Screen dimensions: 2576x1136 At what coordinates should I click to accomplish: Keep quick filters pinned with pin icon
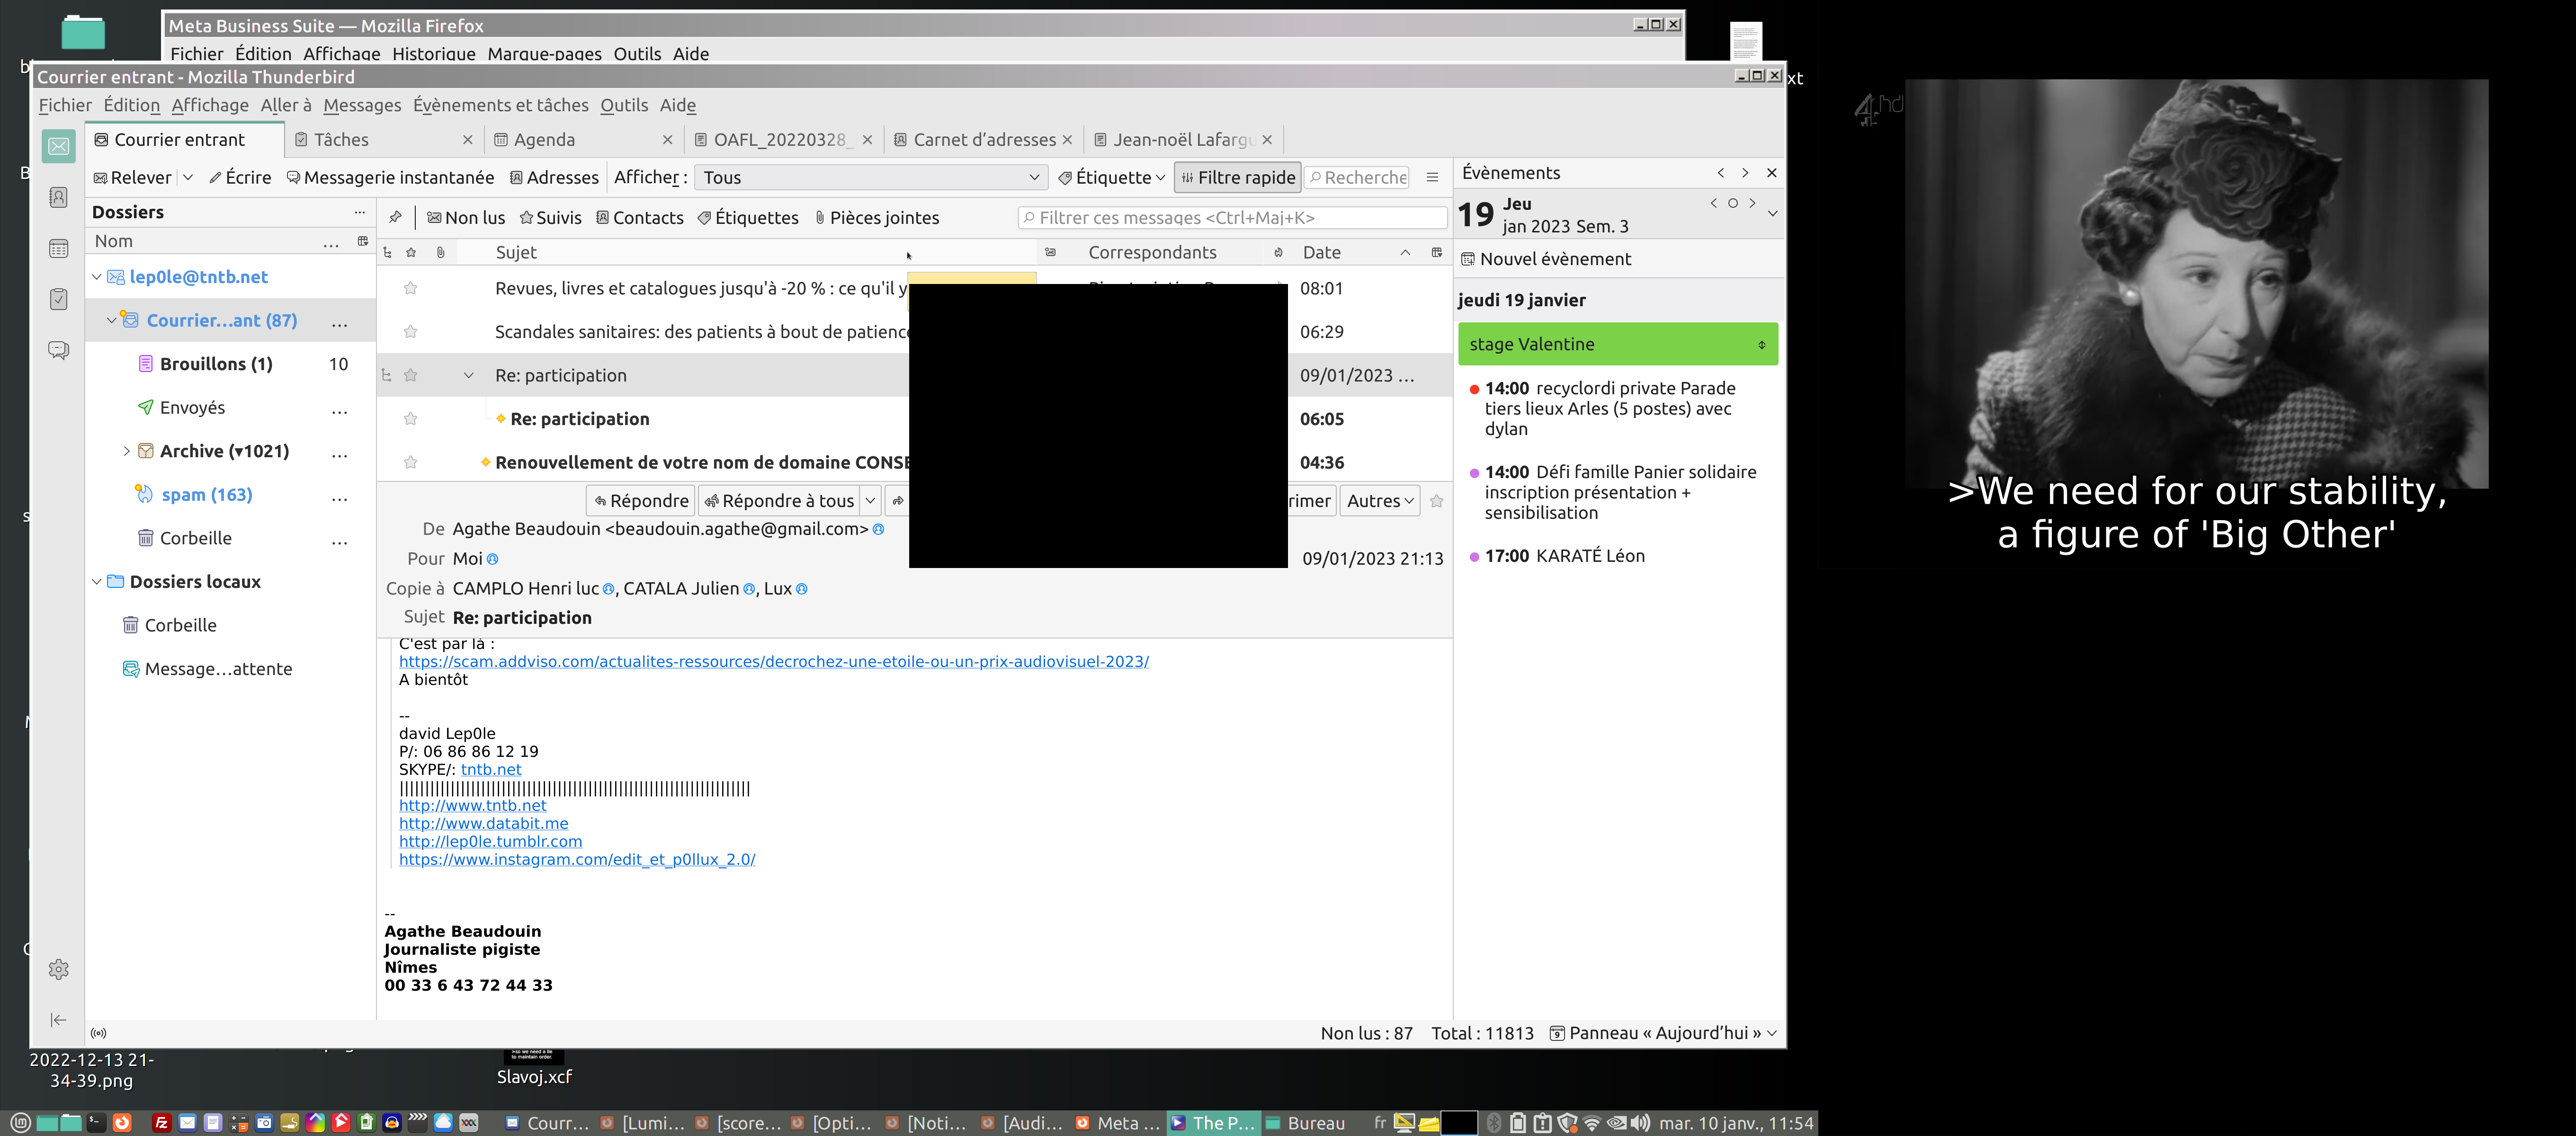point(396,217)
